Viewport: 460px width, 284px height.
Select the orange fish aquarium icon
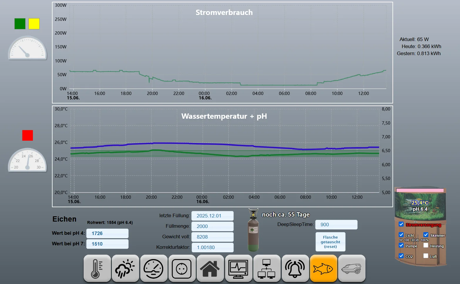pyautogui.click(x=323, y=268)
